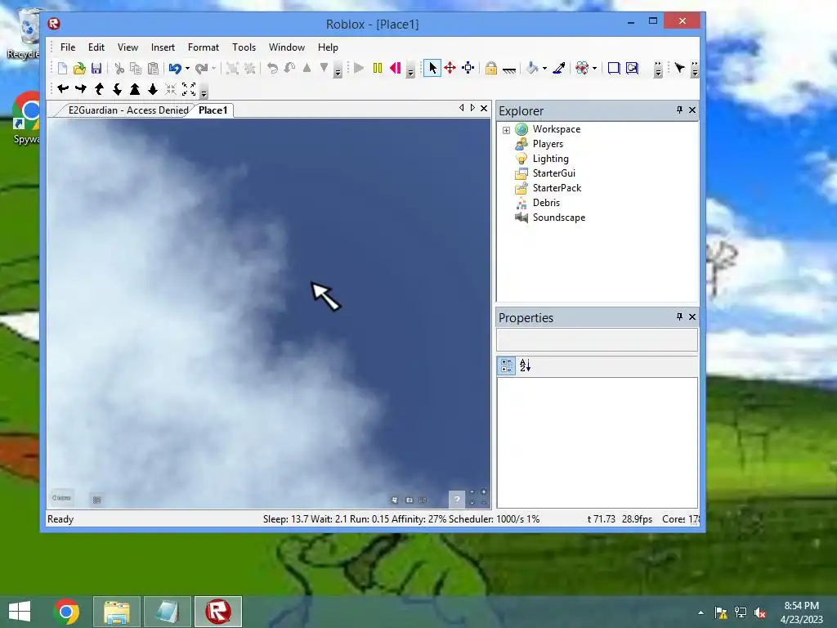Viewport: 837px width, 628px height.
Task: Click the Paste clipboard icon
Action: (x=153, y=69)
